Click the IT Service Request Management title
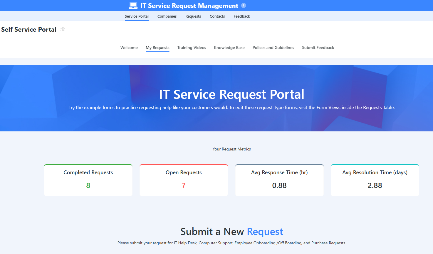 click(189, 6)
